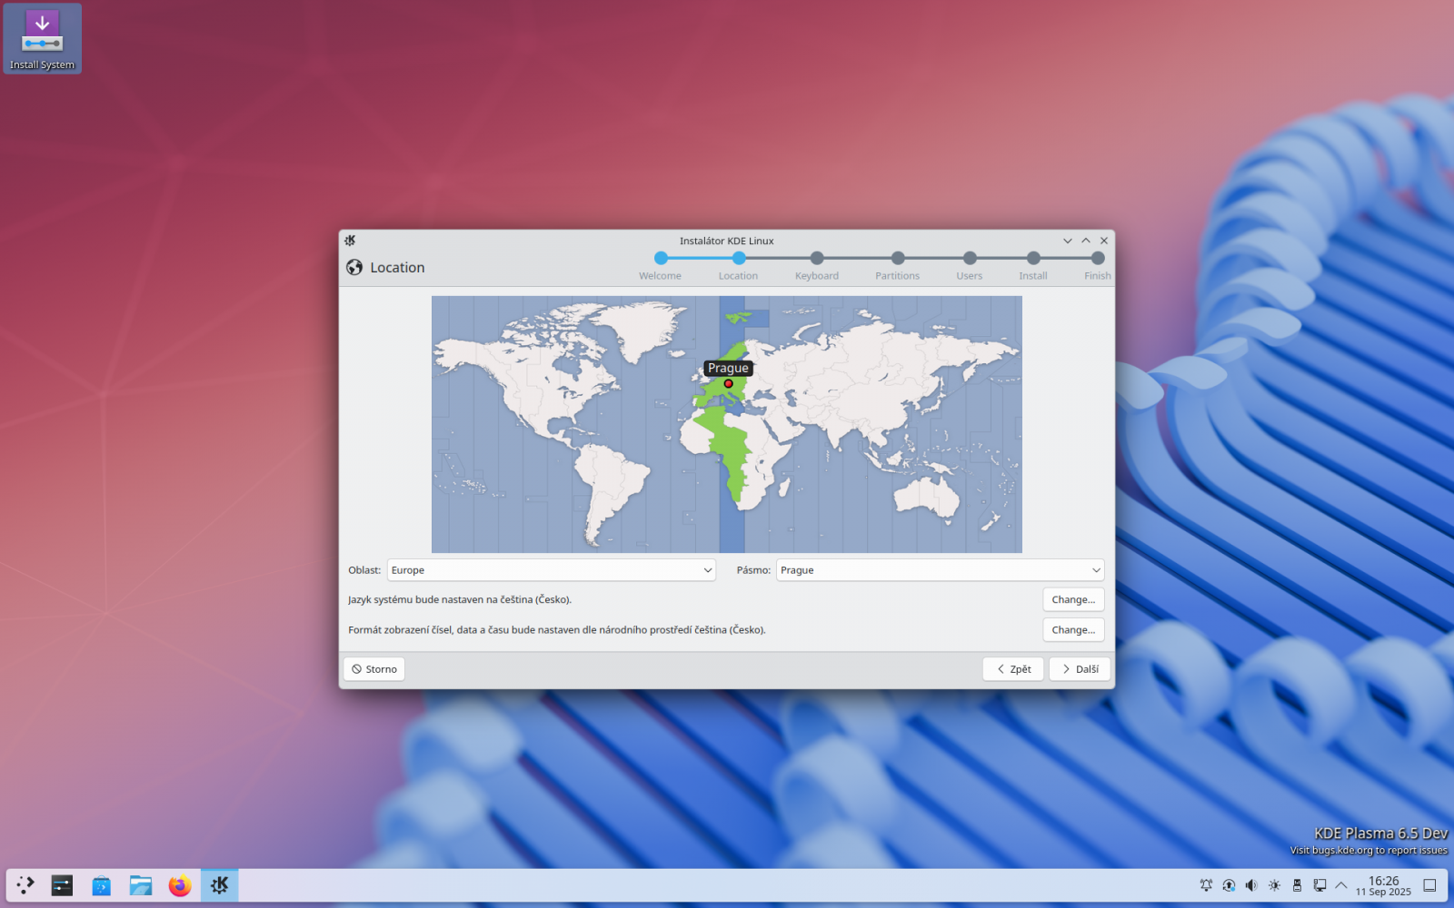Open the Pásmo zone dropdown
Viewport: 1454px width, 908px height.
click(941, 570)
